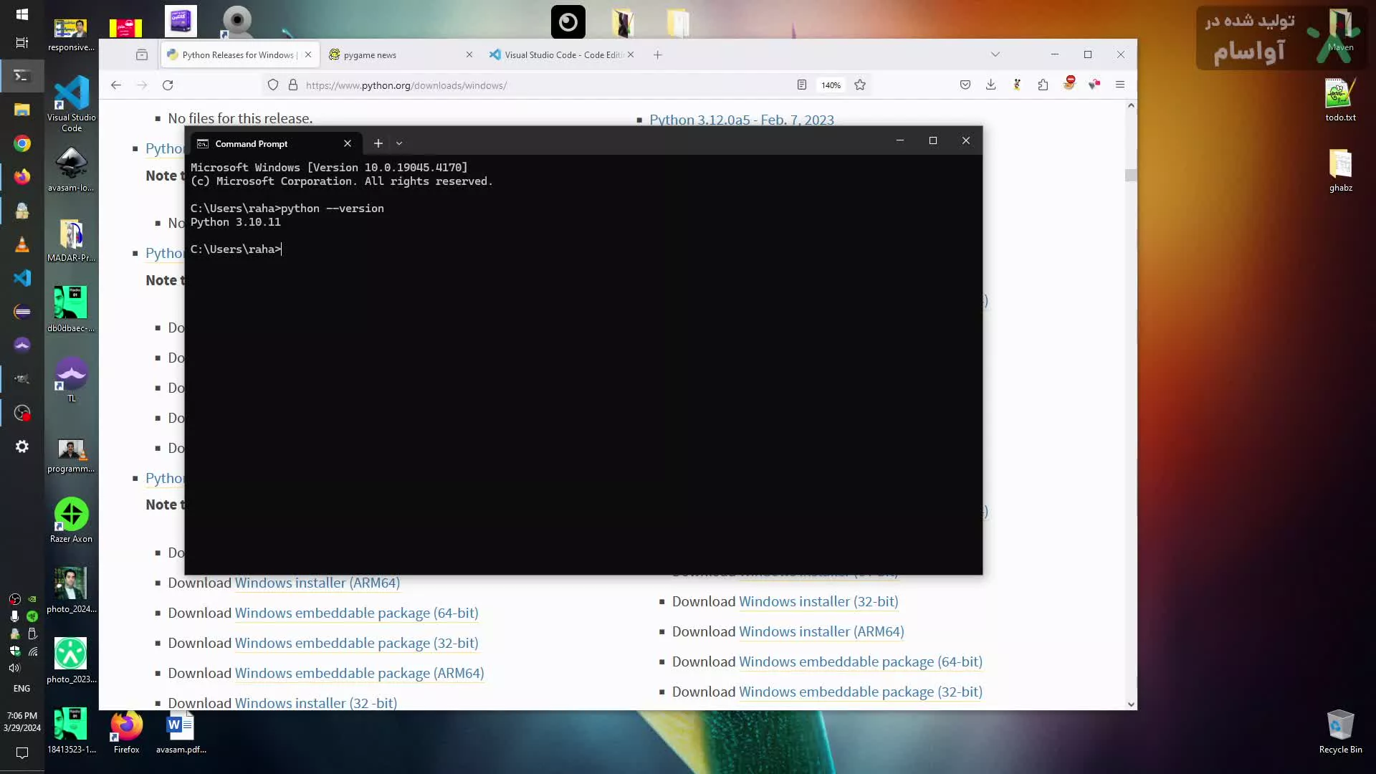Open right-column Windows installer (32-bit) link
The image size is (1376, 774).
coord(818,601)
